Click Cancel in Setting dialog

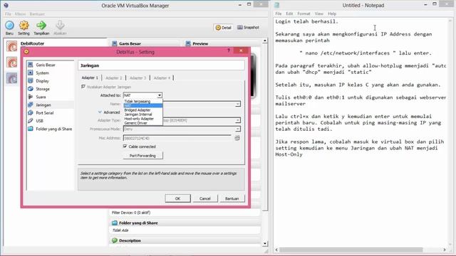point(204,198)
